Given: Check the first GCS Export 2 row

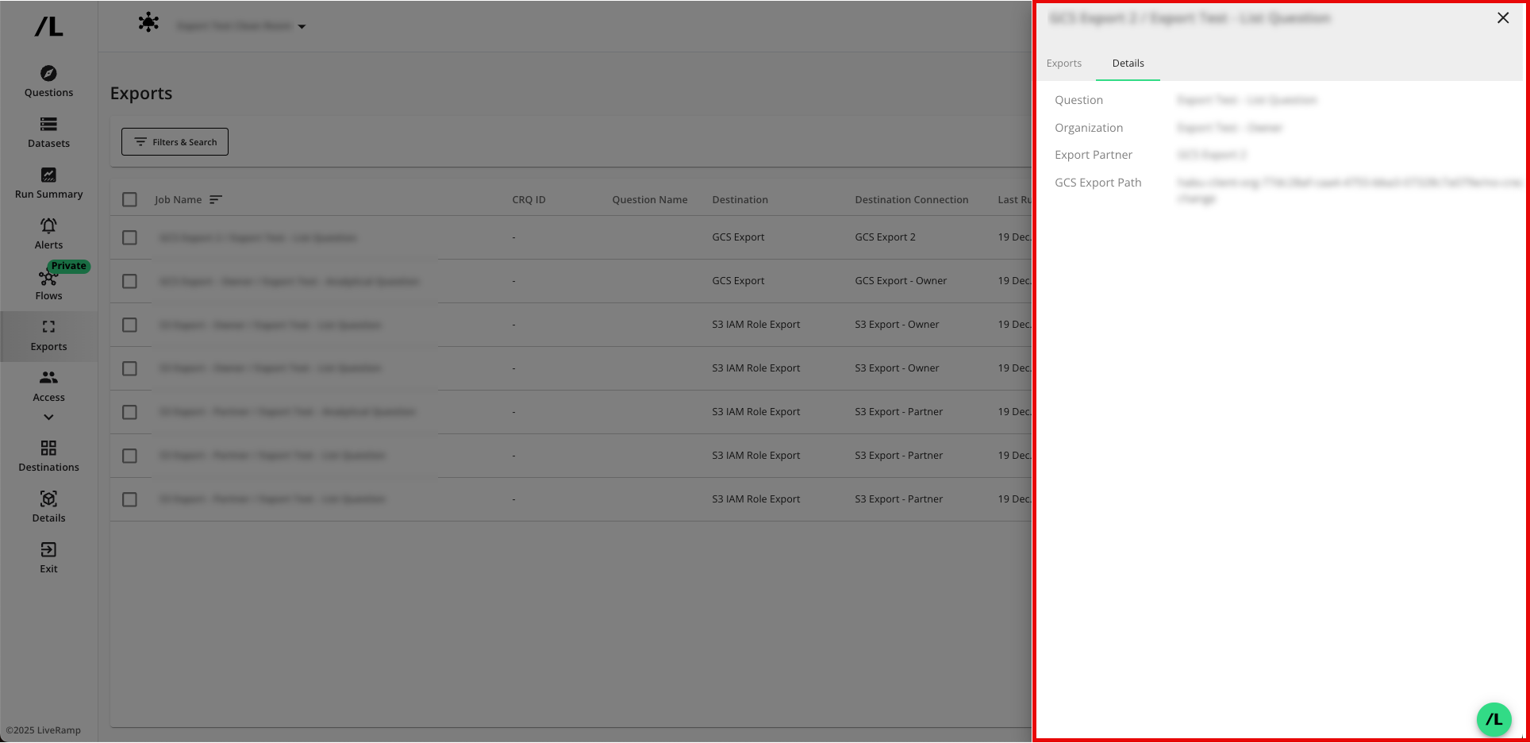Looking at the screenshot, I should 130,238.
